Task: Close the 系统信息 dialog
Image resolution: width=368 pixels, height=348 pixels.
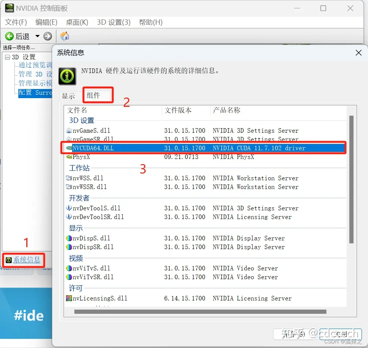Action: (358, 53)
